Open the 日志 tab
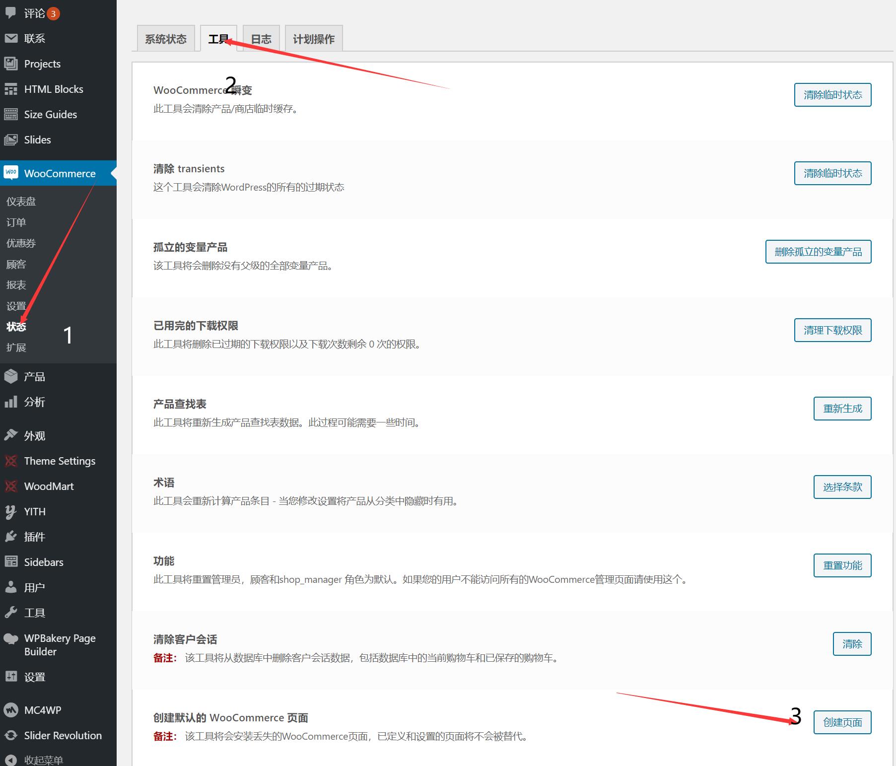The height and width of the screenshot is (766, 896). (x=261, y=39)
